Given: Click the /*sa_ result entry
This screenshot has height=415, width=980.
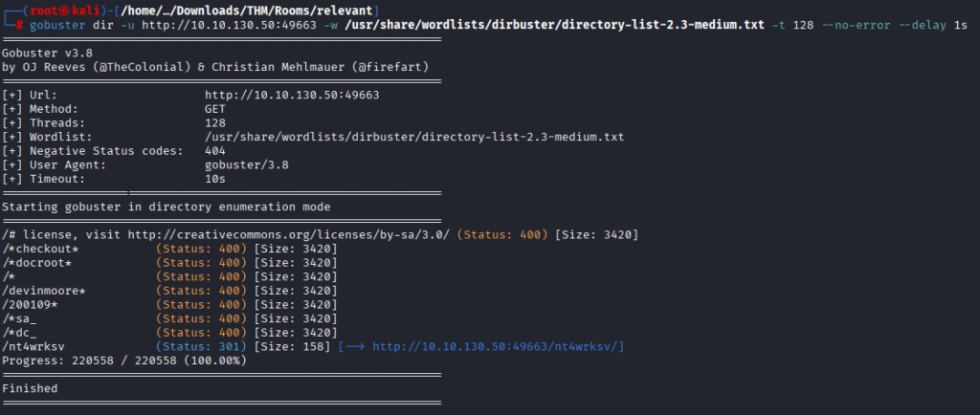Looking at the screenshot, I should (x=21, y=318).
